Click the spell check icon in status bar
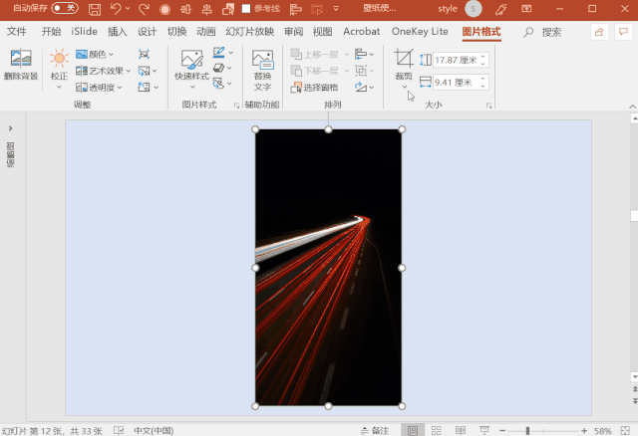Image resolution: width=638 pixels, height=436 pixels. [119, 430]
